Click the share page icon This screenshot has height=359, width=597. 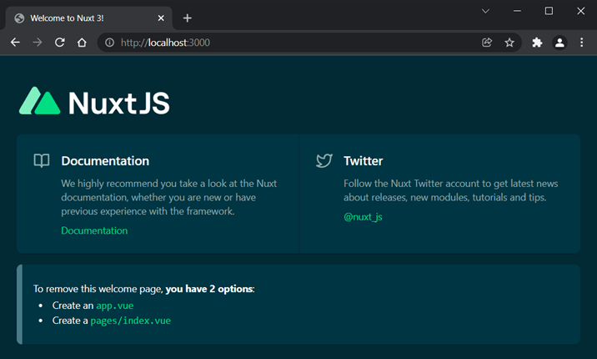pos(487,43)
